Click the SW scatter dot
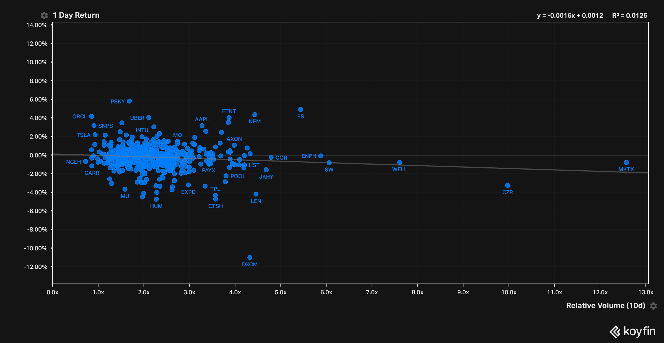The image size is (664, 343). point(329,163)
